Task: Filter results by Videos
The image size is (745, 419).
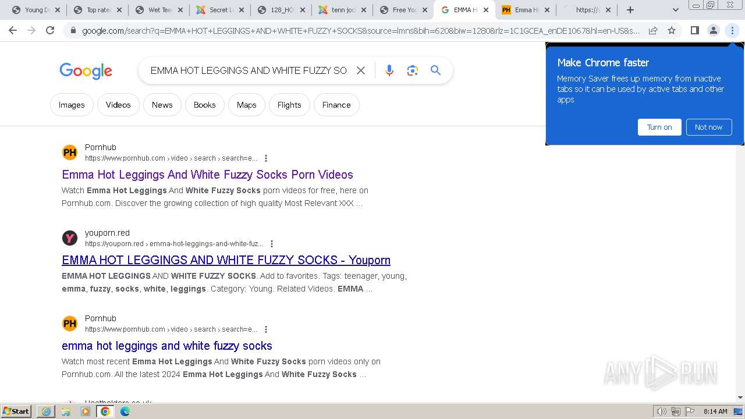Action: [118, 105]
